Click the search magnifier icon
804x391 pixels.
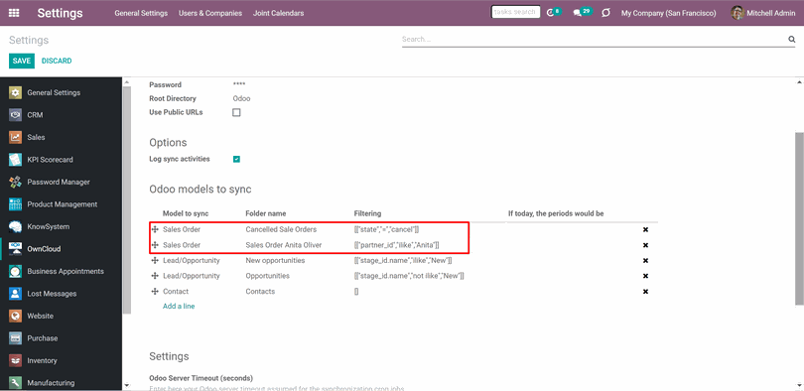pos(791,40)
